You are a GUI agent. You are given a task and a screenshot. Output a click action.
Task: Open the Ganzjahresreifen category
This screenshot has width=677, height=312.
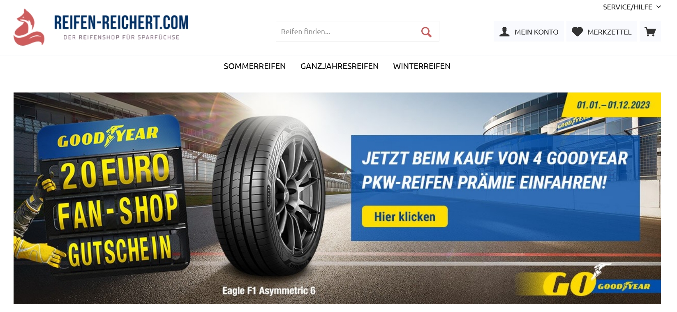[x=339, y=66]
